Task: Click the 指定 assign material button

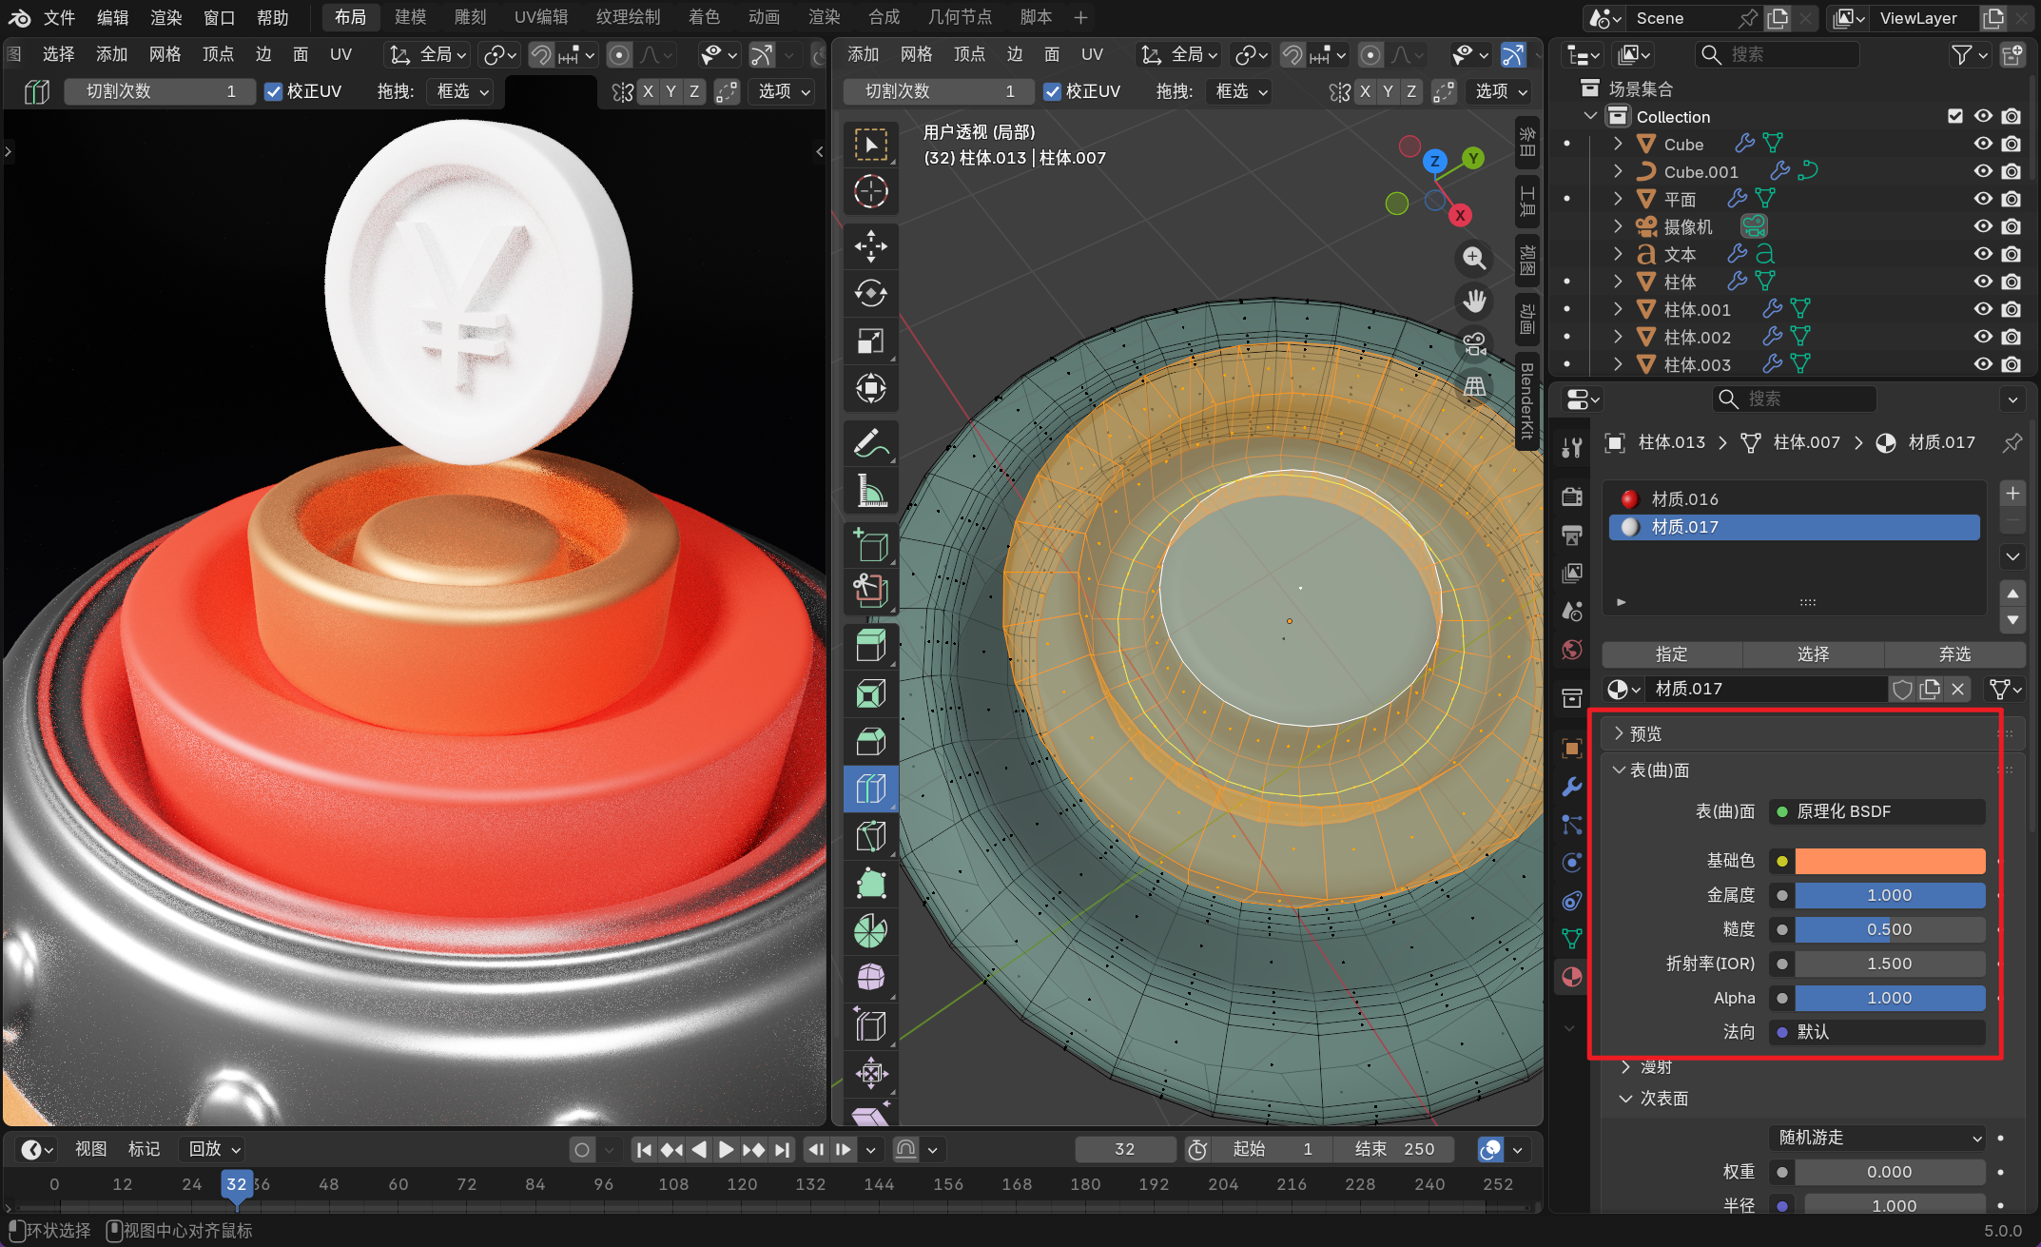Action: click(1671, 654)
